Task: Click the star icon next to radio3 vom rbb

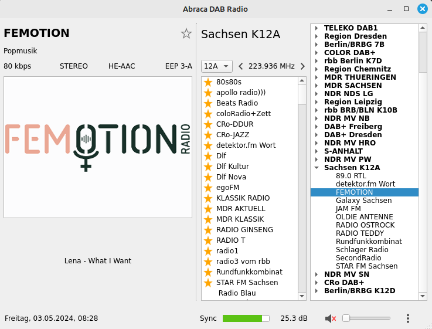Action: point(208,262)
